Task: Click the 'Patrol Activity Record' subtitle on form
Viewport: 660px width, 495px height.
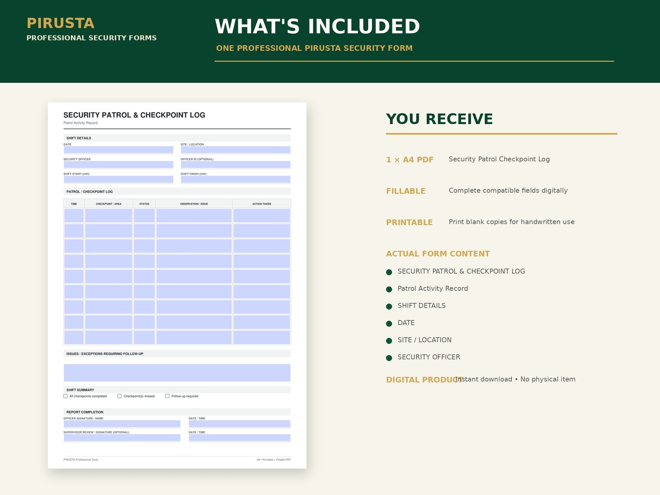Action: point(81,123)
